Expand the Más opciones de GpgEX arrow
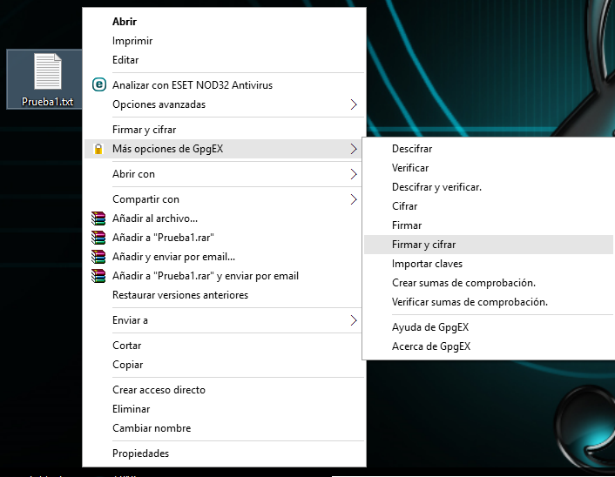Viewport: 615px width, 477px height. (354, 149)
